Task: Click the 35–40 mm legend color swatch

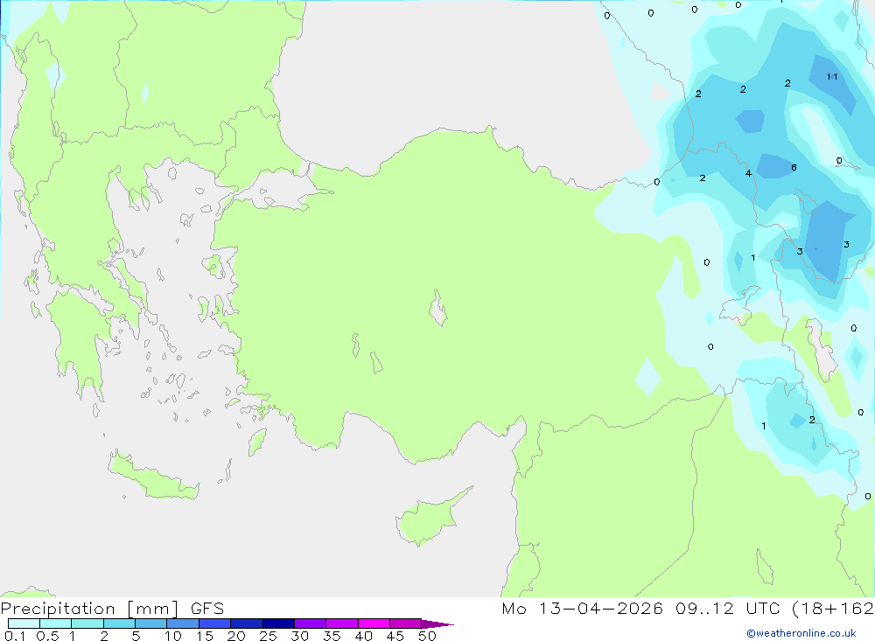Action: [x=342, y=624]
